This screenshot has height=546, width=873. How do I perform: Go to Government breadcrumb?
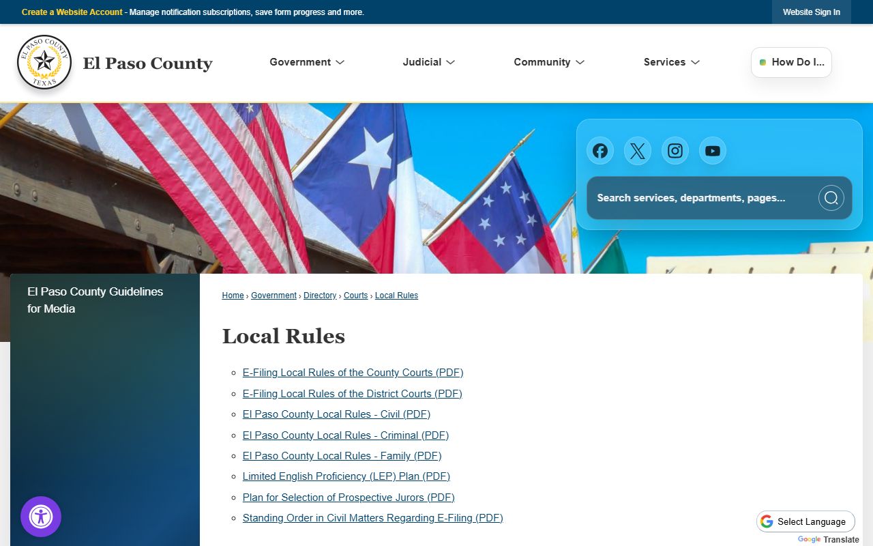click(273, 296)
